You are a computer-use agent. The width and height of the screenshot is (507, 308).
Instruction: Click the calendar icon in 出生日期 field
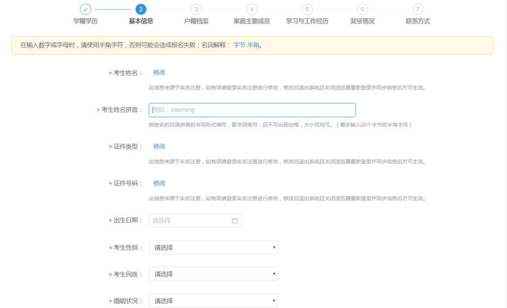234,221
